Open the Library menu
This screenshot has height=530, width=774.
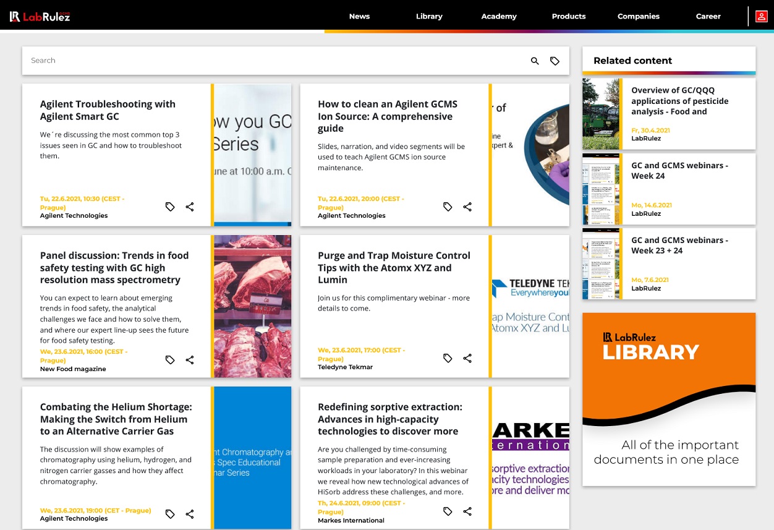(x=429, y=17)
